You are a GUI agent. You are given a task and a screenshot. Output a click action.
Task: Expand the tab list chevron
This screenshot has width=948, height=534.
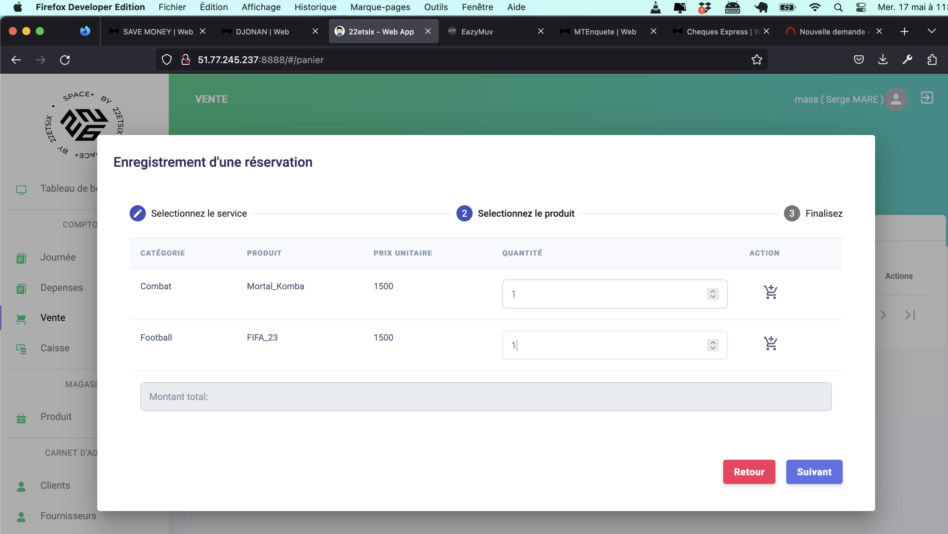click(x=931, y=31)
